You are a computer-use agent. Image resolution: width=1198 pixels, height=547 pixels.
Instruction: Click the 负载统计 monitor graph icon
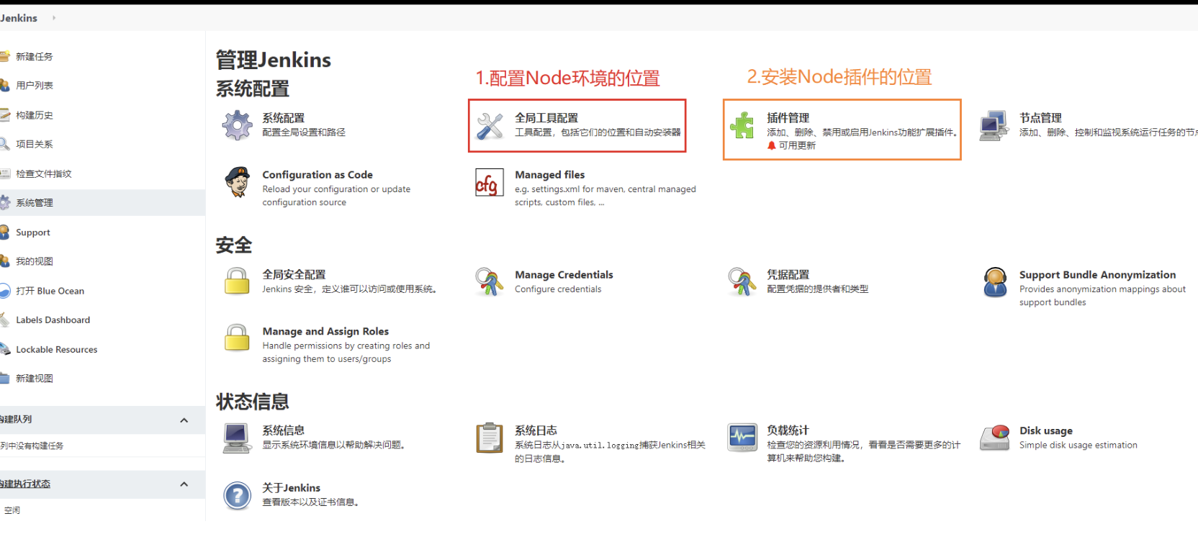(x=742, y=437)
